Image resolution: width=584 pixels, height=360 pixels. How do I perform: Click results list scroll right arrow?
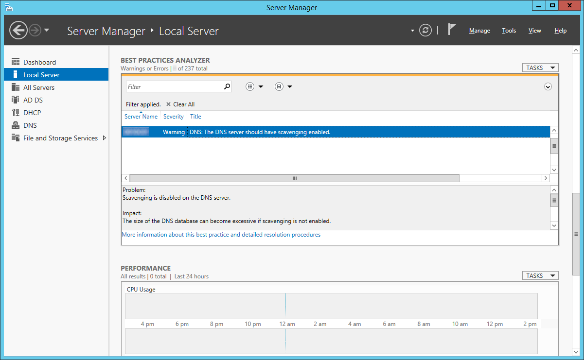546,178
